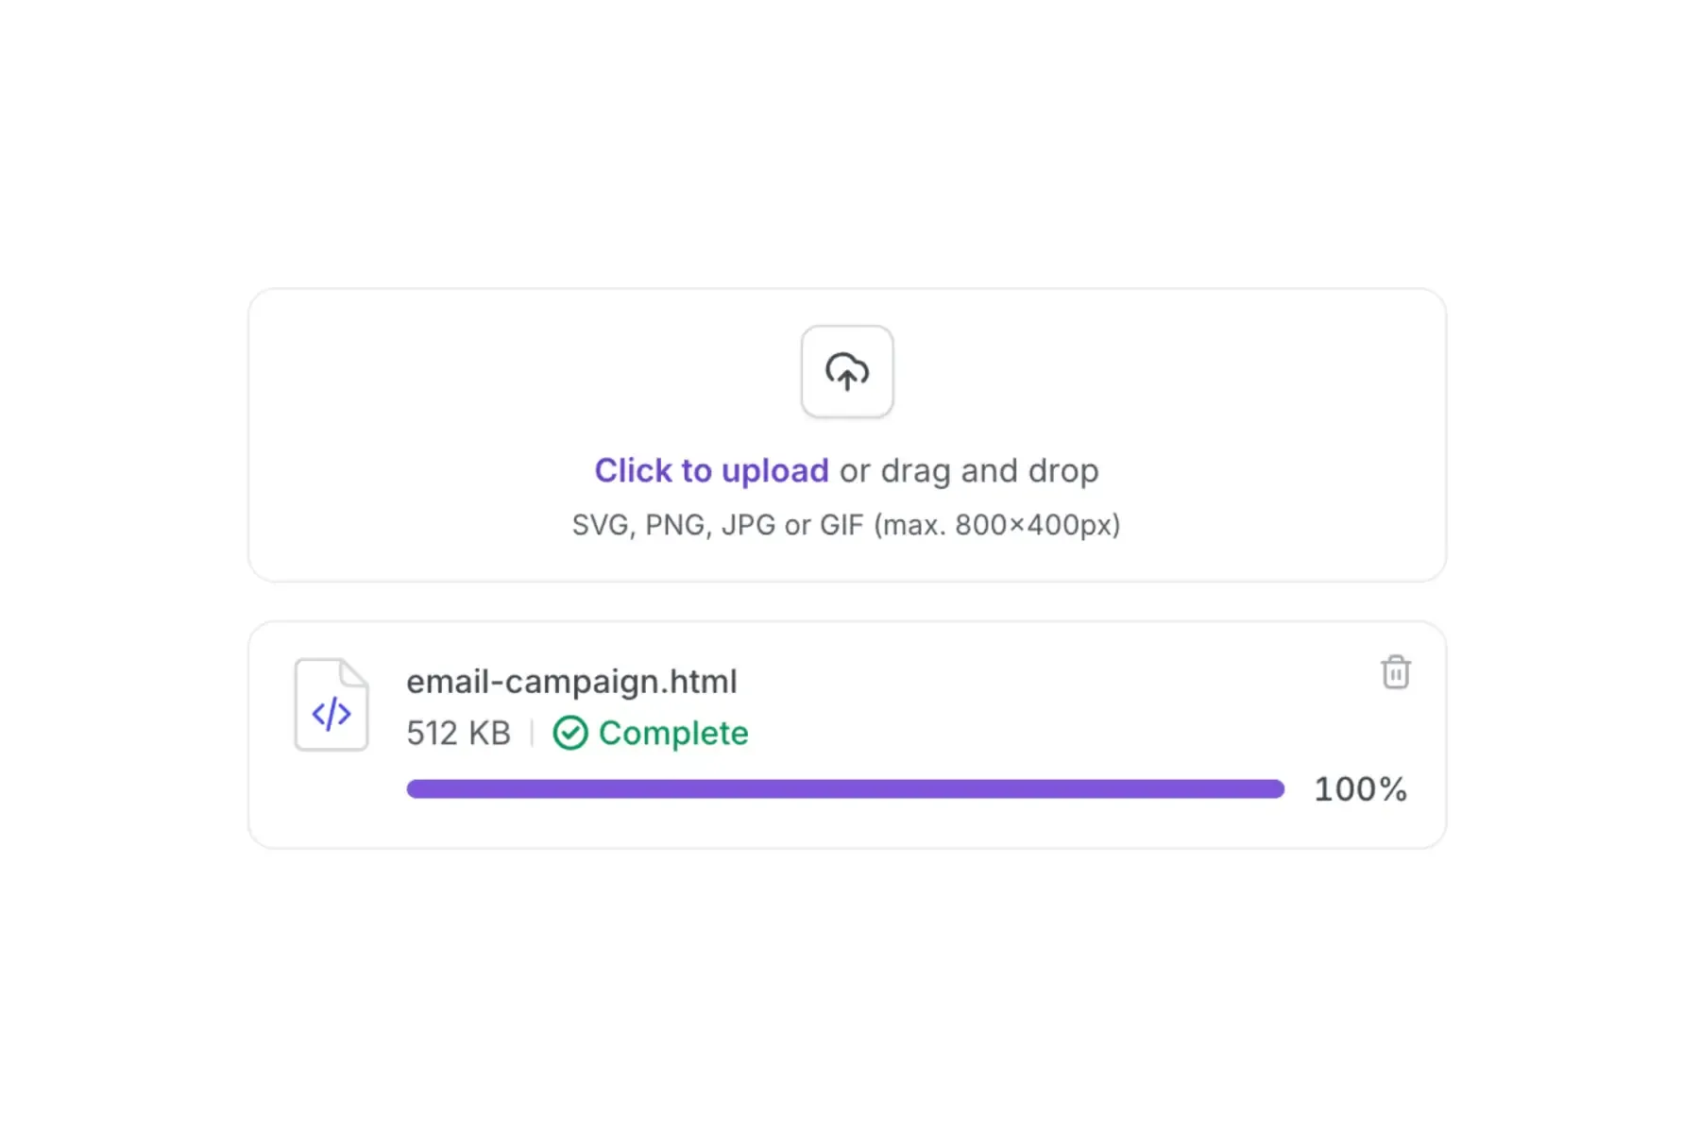Click the folded-corner document icon
This screenshot has height=1133, width=1700.
[331, 704]
